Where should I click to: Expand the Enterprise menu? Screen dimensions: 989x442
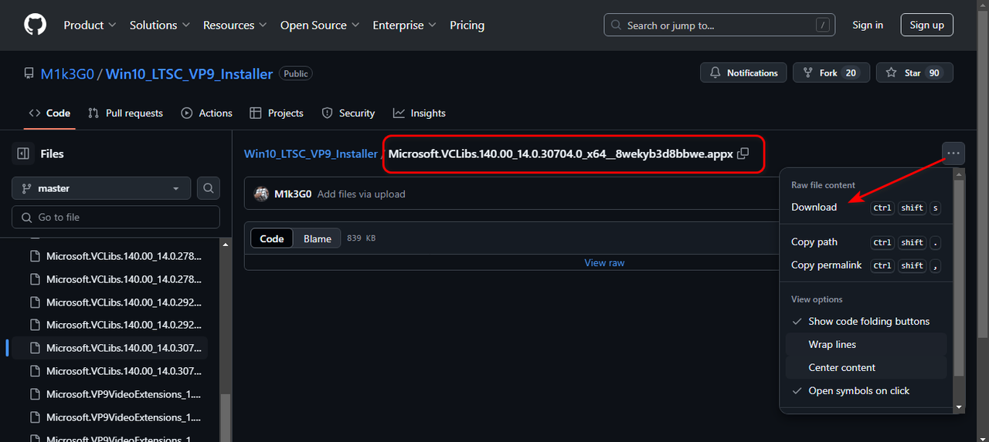click(x=405, y=25)
